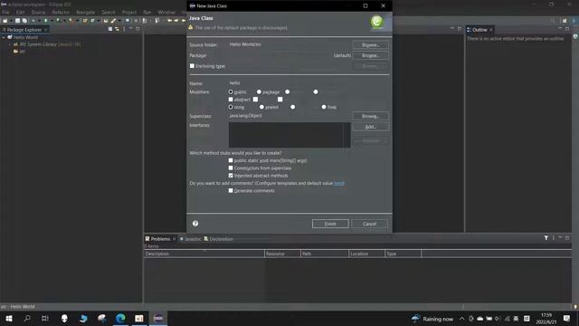Open the dropdown arrow beside New icon
579x326 pixels.
(x=11, y=21)
